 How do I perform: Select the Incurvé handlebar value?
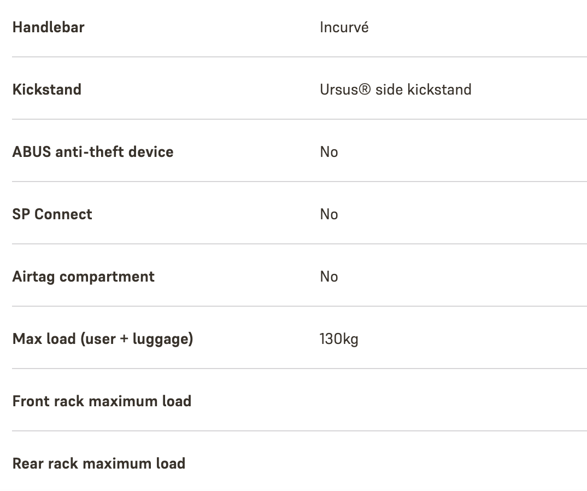tap(344, 27)
